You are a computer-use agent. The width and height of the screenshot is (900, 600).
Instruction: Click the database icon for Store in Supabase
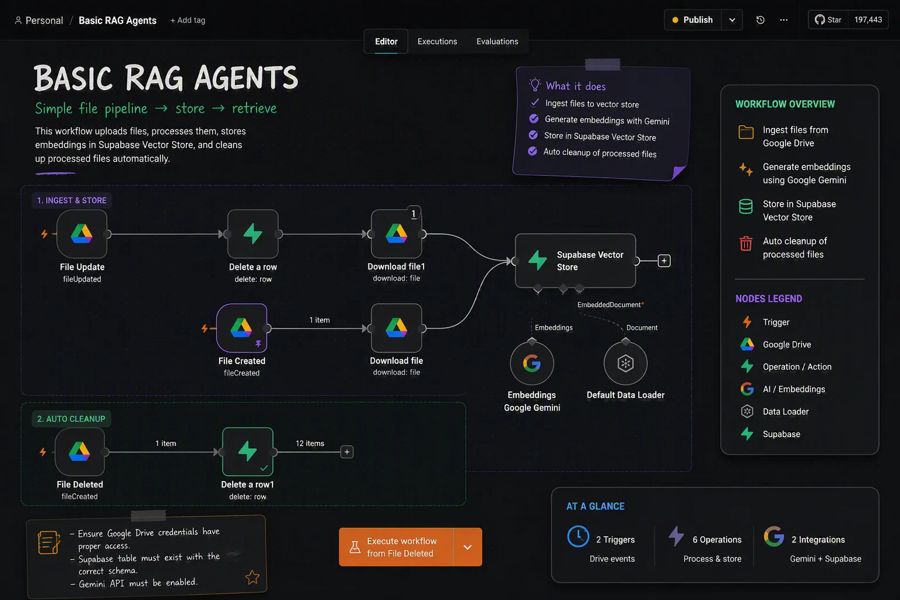click(x=746, y=206)
